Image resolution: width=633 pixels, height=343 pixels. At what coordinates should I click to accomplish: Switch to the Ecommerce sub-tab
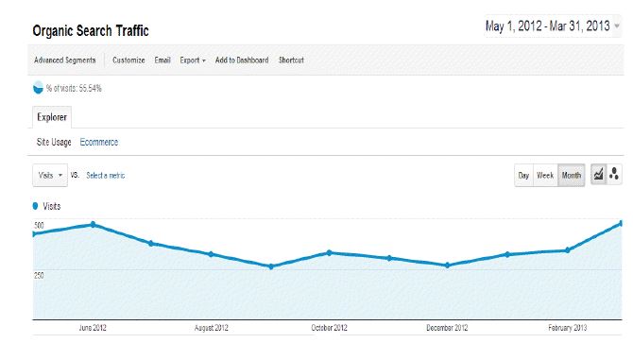[x=99, y=142]
